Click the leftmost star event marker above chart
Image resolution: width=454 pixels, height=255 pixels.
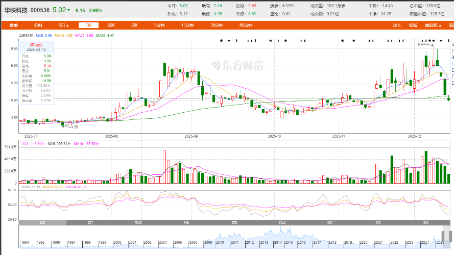point(221,40)
